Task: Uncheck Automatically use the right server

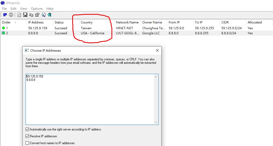Action: 27,129
